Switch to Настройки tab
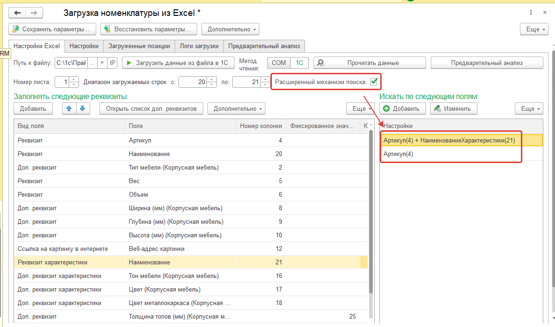 coord(84,46)
